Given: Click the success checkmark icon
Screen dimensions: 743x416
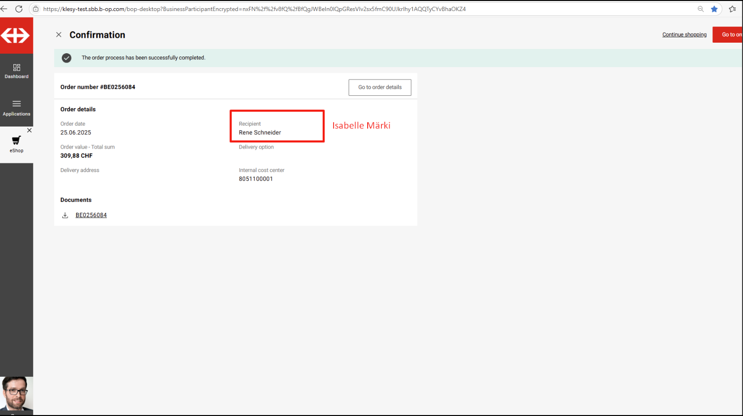Looking at the screenshot, I should coord(67,58).
